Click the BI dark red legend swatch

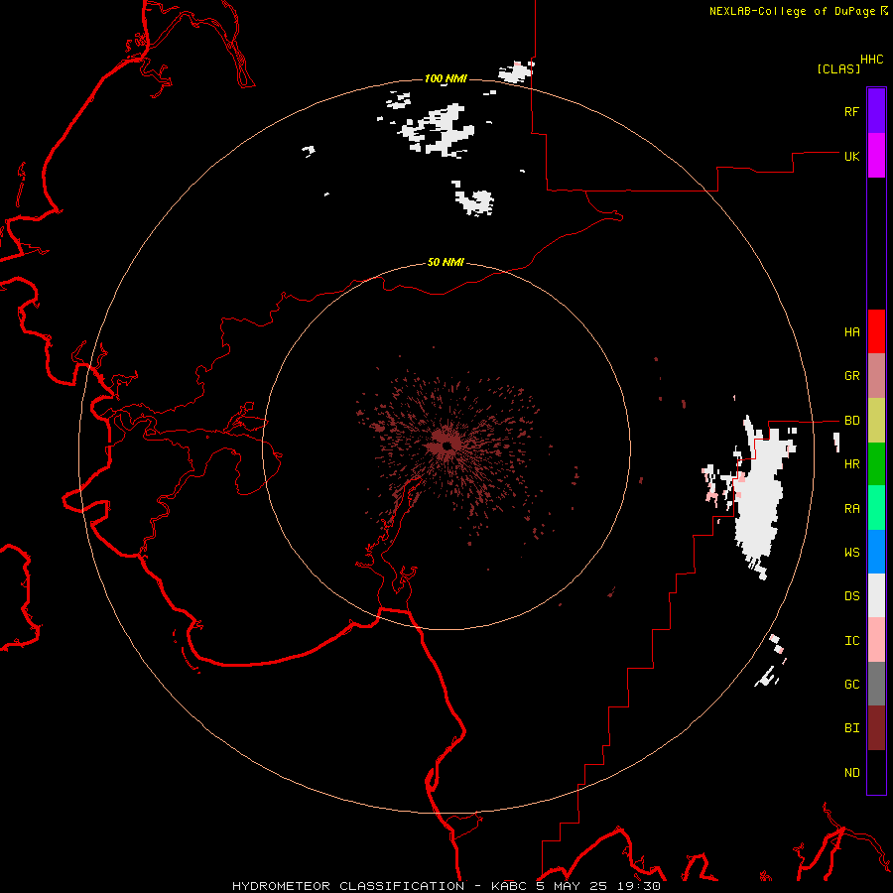click(x=876, y=728)
